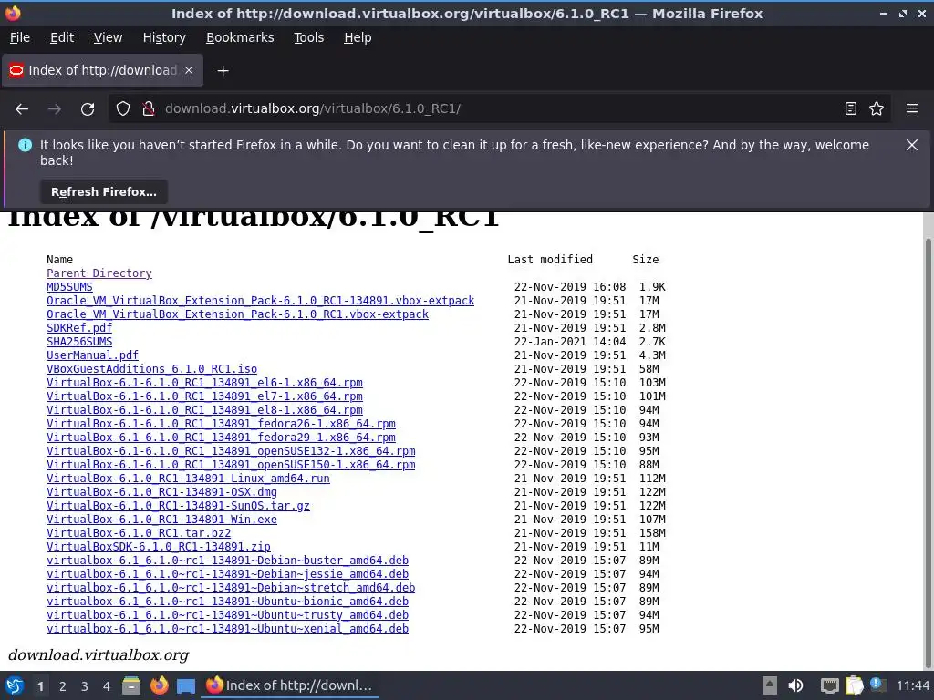The height and width of the screenshot is (700, 934).
Task: Download the Linux_amd64.run installer
Action: 188,479
